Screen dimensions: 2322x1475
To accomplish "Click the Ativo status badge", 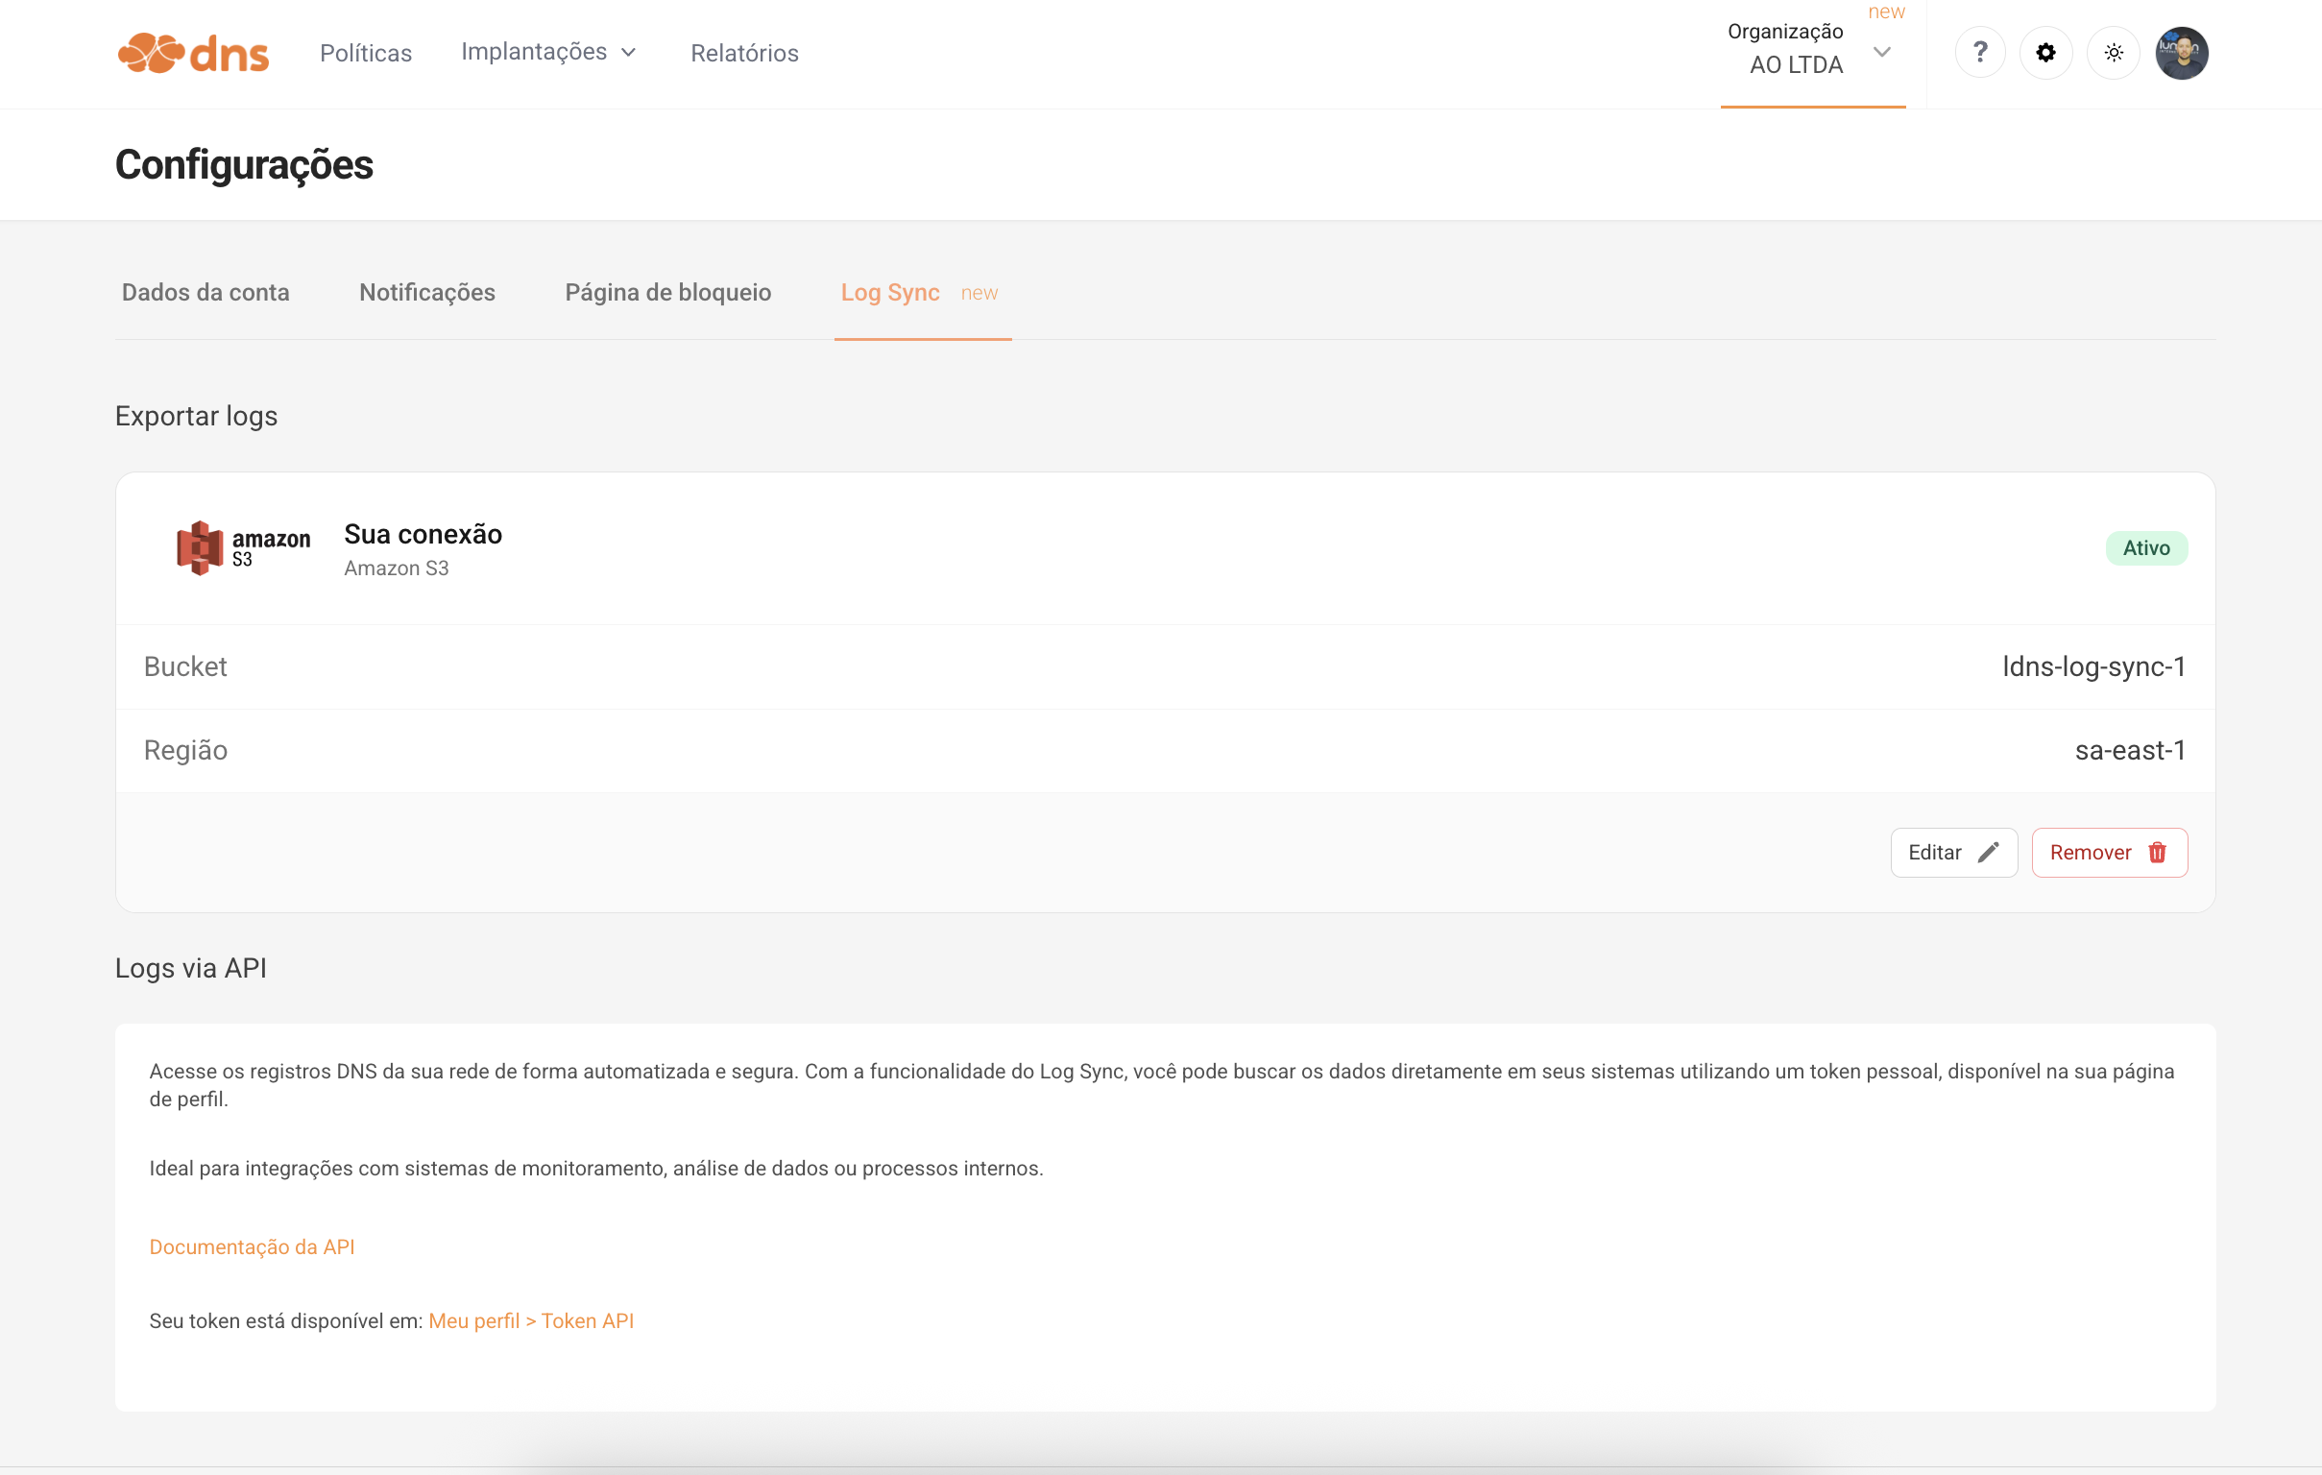I will click(x=2145, y=547).
